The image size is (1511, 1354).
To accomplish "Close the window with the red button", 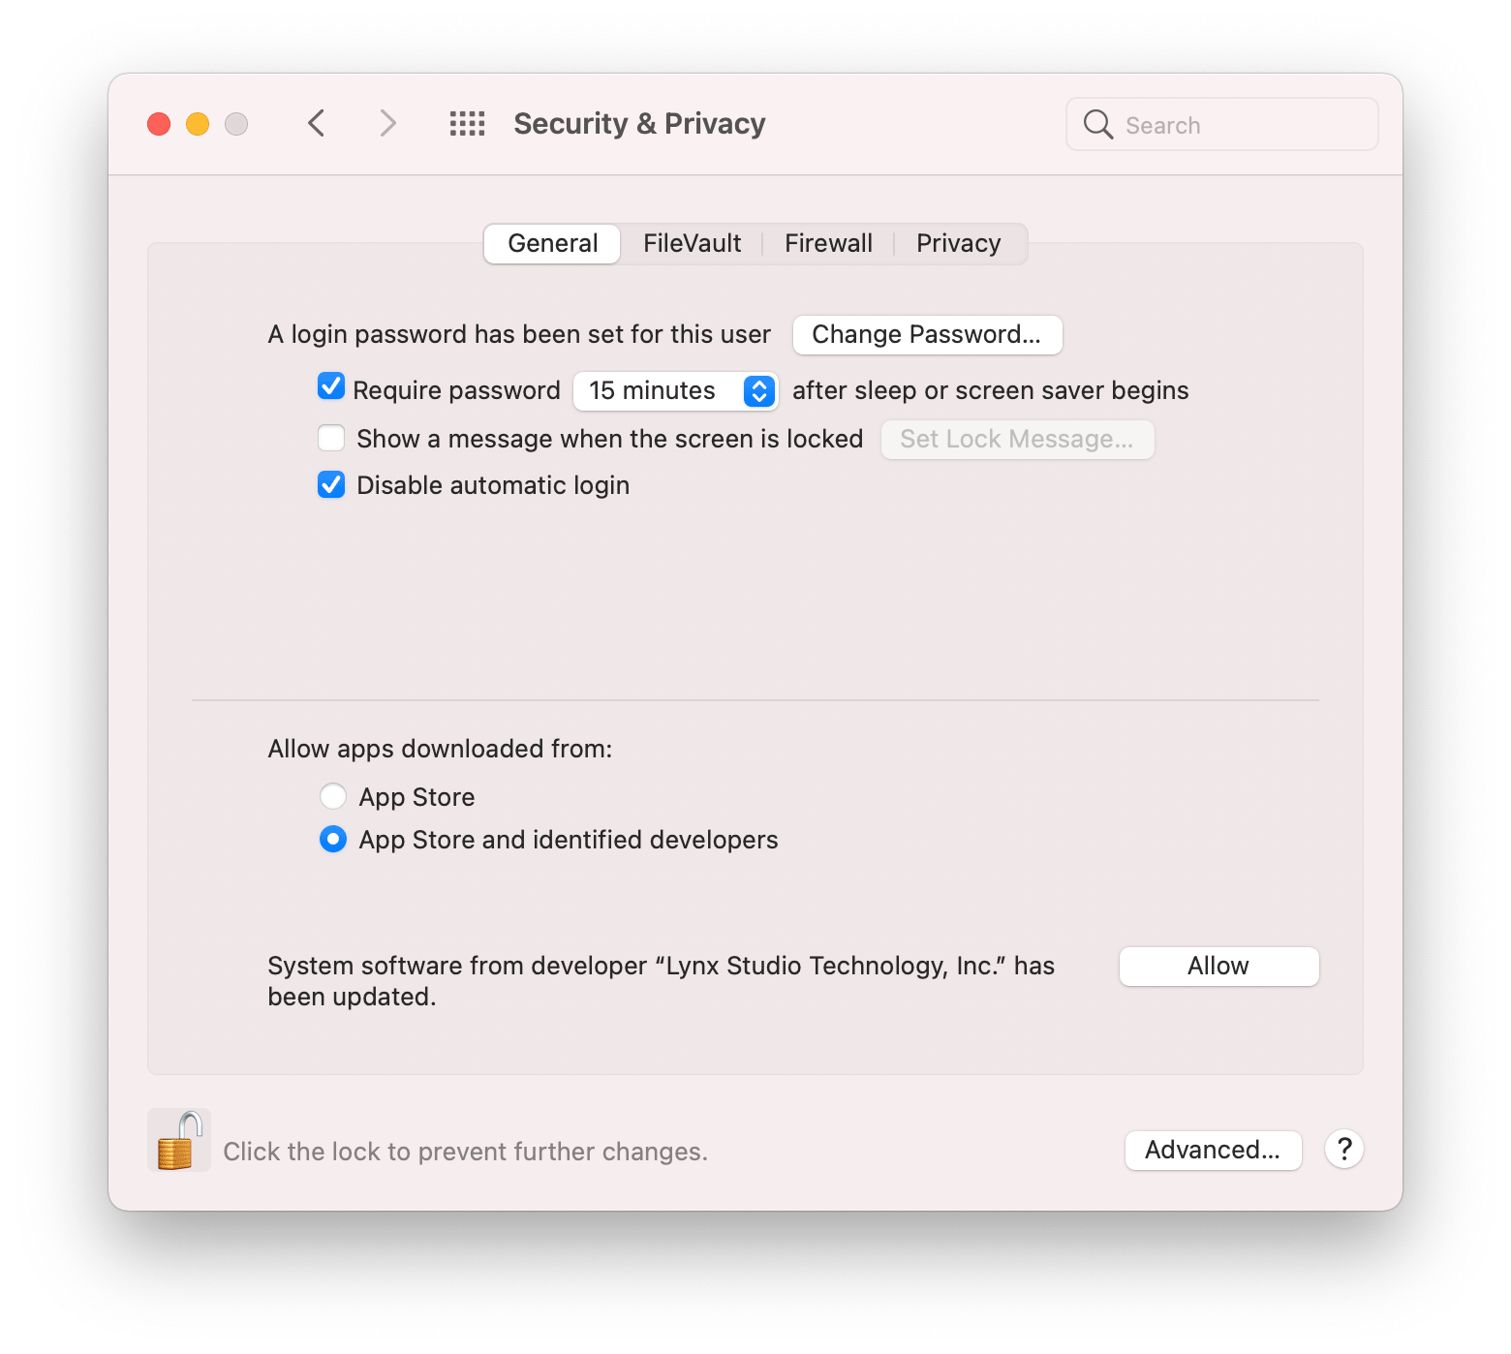I will [159, 124].
